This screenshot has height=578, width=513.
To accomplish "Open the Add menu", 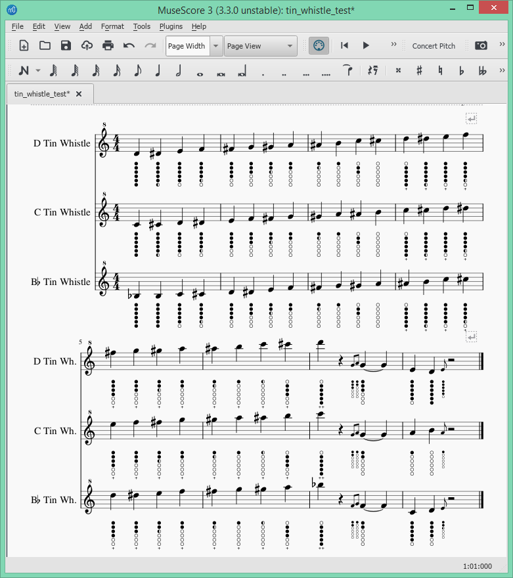I will 85,26.
